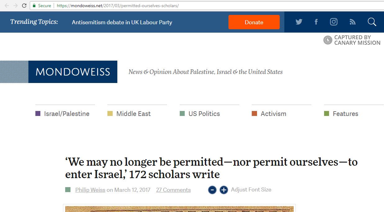Open the Features section
This screenshot has width=384, height=212.
tap(345, 113)
